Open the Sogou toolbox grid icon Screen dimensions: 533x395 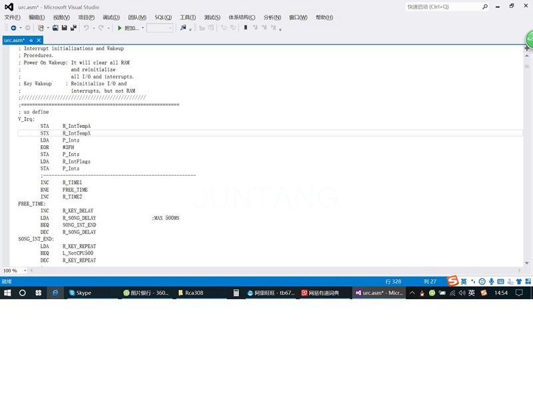coord(528,282)
